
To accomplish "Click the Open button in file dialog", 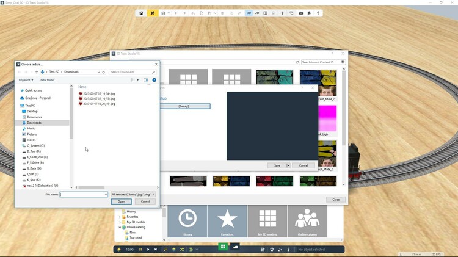I will [x=122, y=201].
